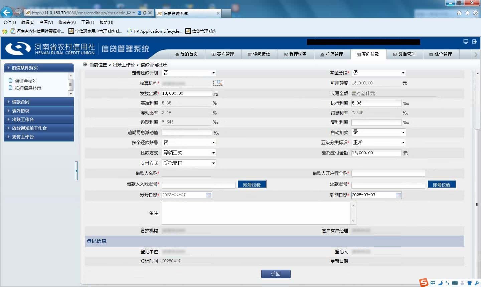Open 抵押信息补录 link in sidebar

(x=28, y=88)
